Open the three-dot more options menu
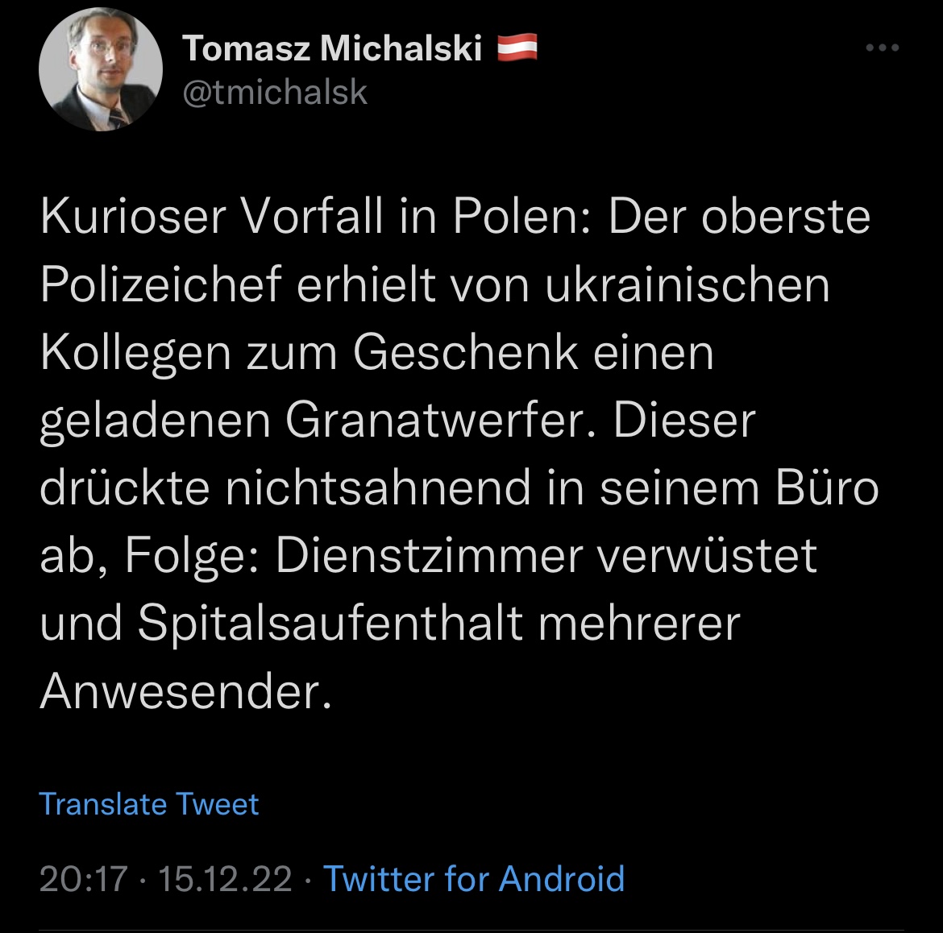The height and width of the screenshot is (933, 943). point(882,49)
